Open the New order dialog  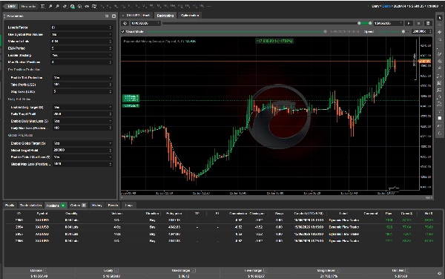(28, 6)
